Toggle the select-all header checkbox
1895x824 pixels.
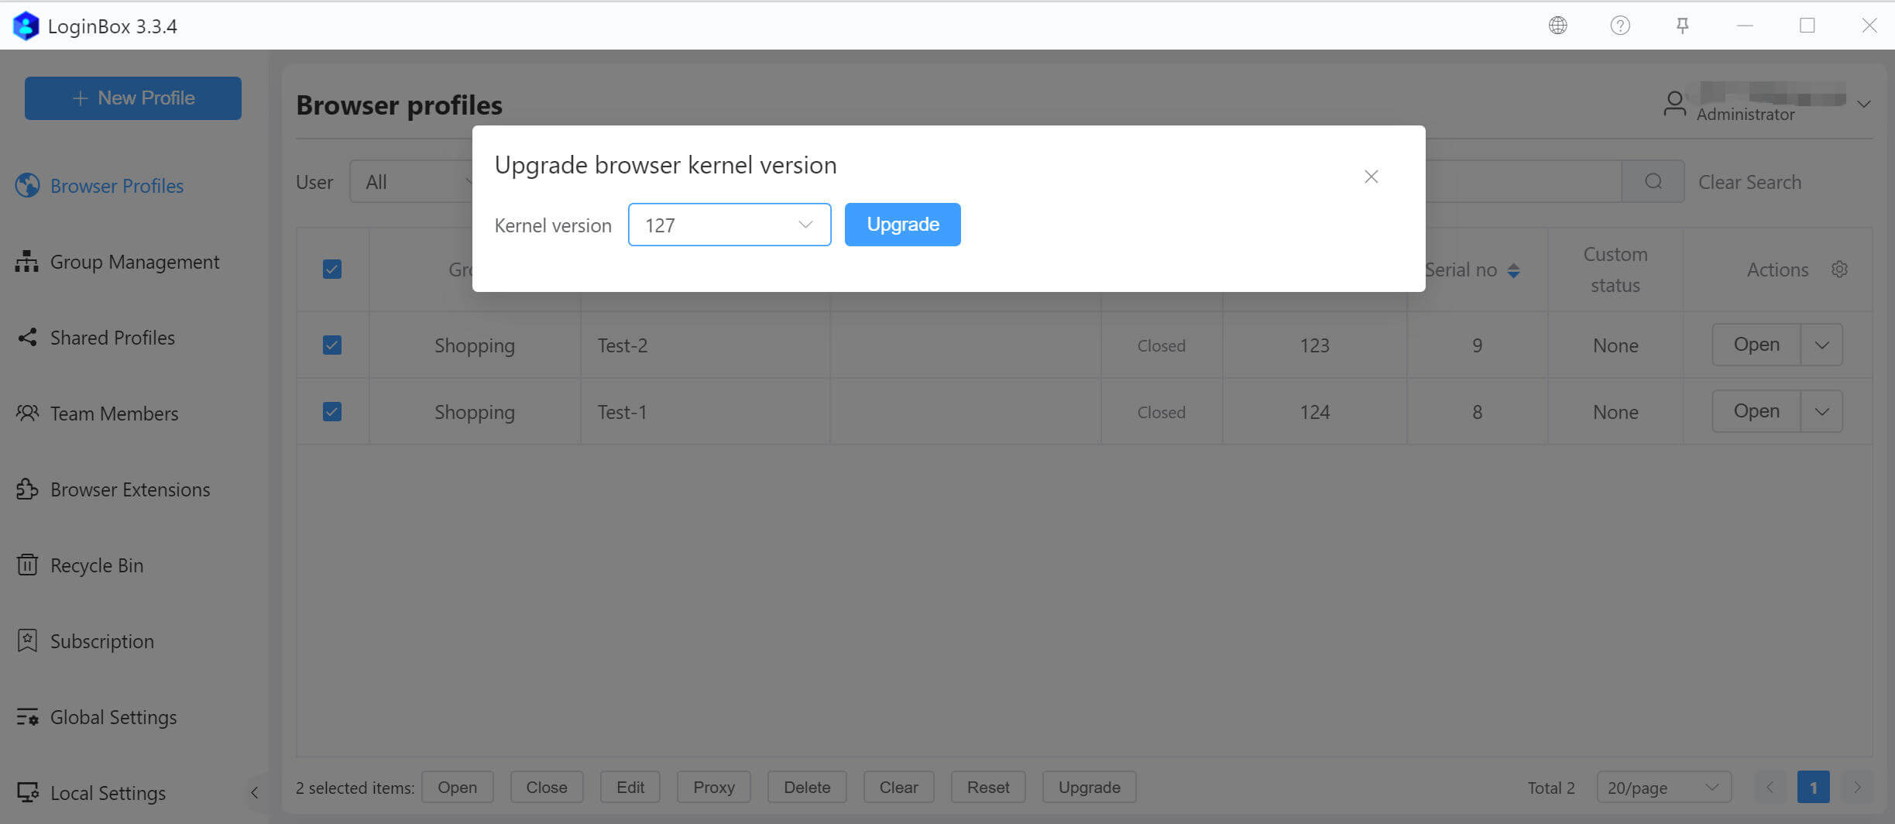coord(332,270)
